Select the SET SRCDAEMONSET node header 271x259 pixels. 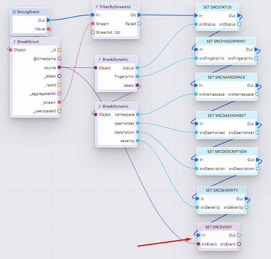[x=226, y=115]
